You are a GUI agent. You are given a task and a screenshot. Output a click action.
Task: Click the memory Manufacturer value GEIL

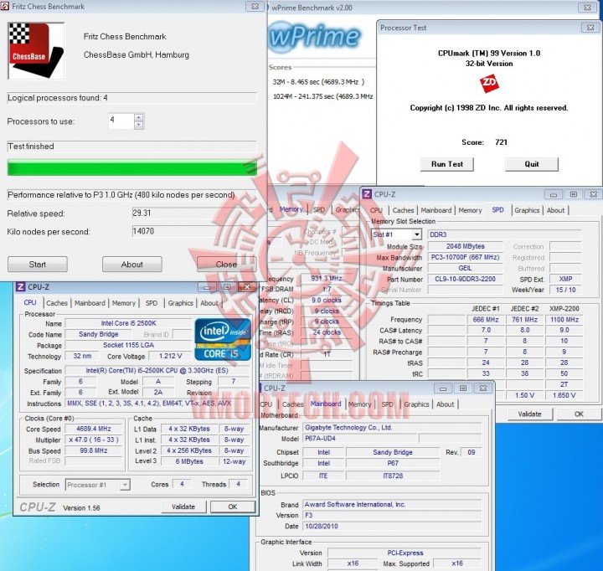(465, 268)
